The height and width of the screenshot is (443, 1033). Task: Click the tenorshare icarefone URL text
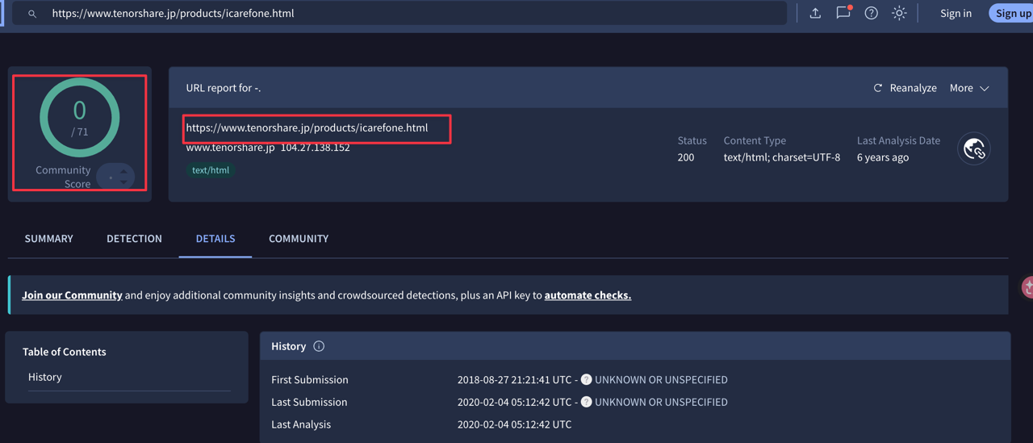[x=307, y=127]
